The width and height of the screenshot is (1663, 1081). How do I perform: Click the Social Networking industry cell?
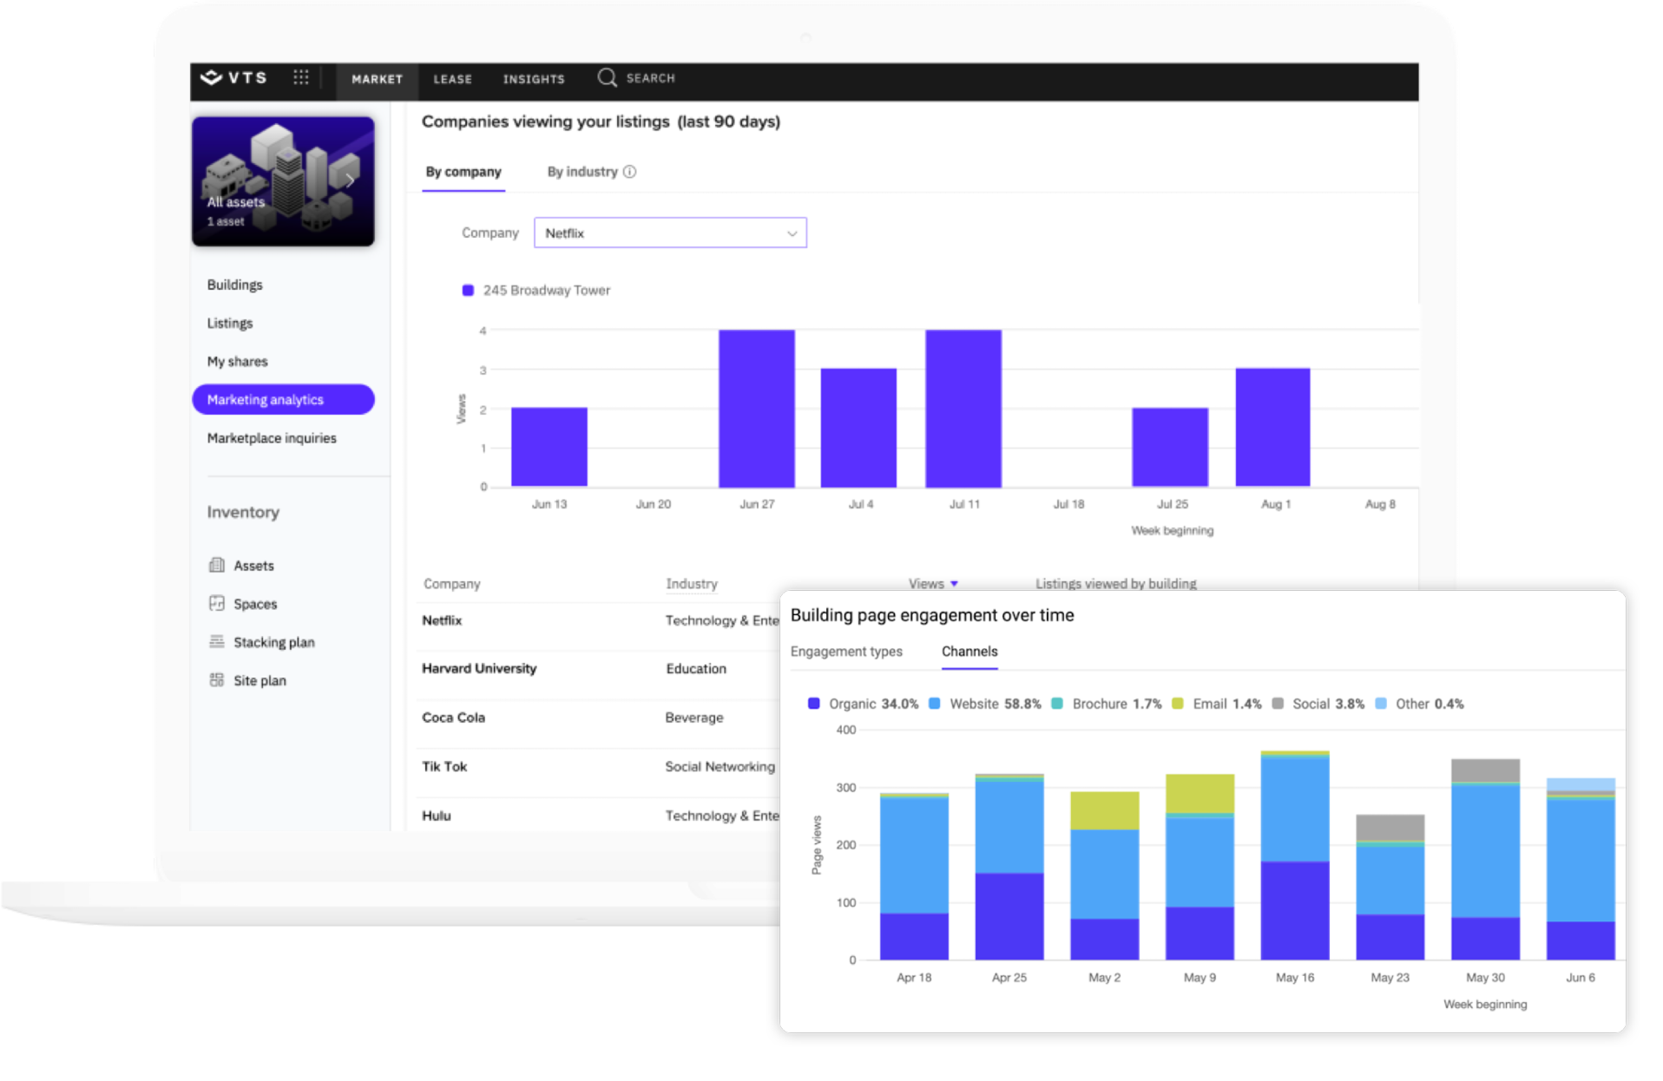720,766
